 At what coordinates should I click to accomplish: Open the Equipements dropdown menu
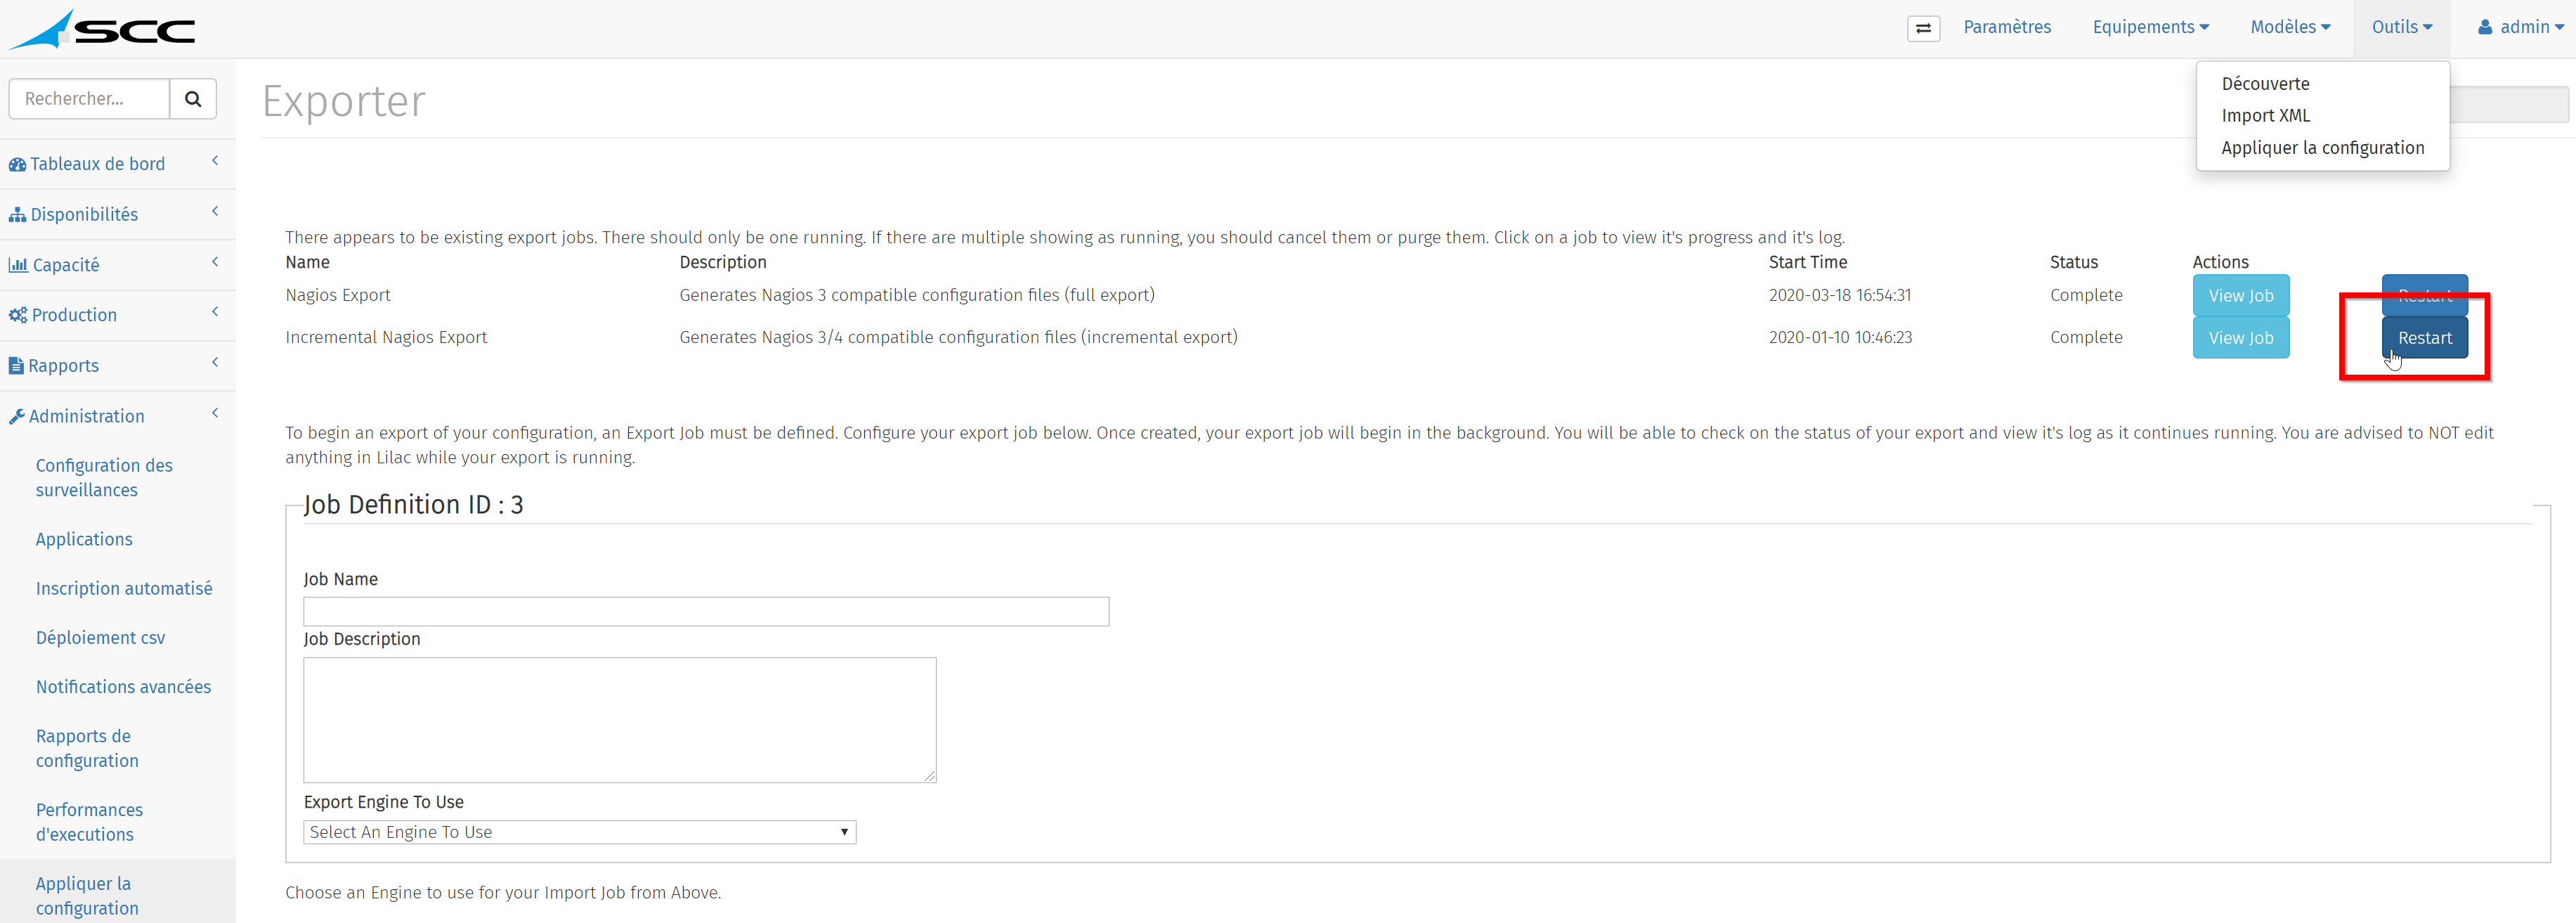[x=2150, y=27]
